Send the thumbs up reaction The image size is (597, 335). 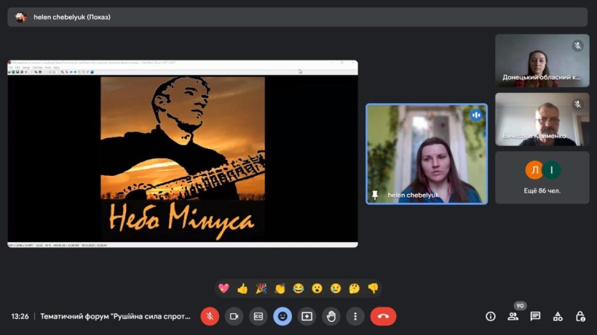pos(242,288)
